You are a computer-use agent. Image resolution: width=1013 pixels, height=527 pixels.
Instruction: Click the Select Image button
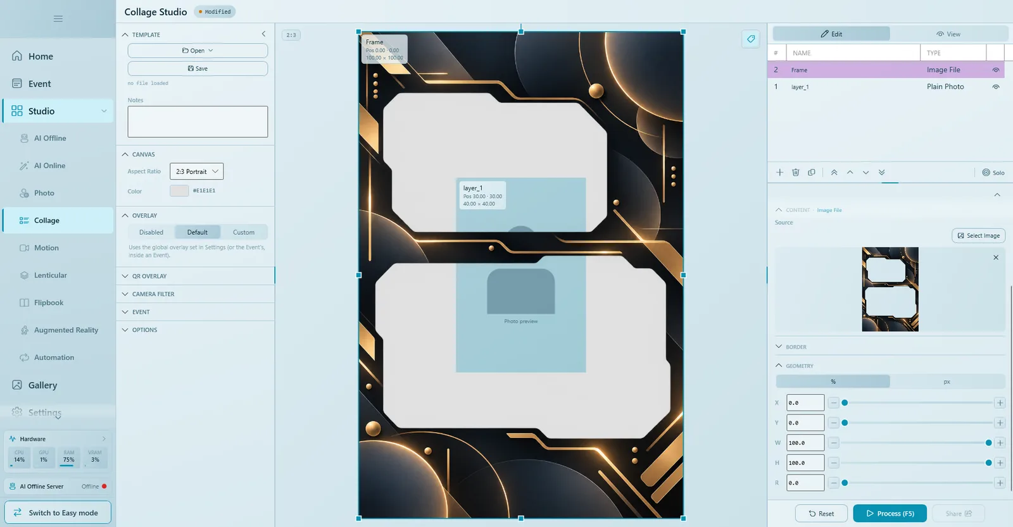point(978,235)
